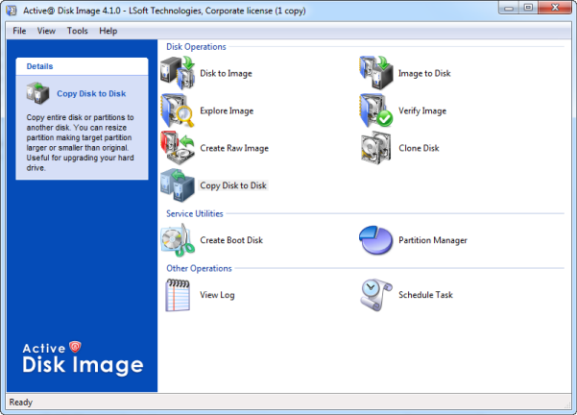577x415 pixels.
Task: Open the Partition Manager pie icon
Action: tap(376, 240)
